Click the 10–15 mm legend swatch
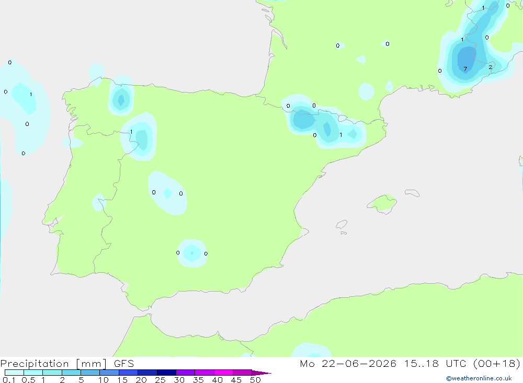 (x=109, y=373)
